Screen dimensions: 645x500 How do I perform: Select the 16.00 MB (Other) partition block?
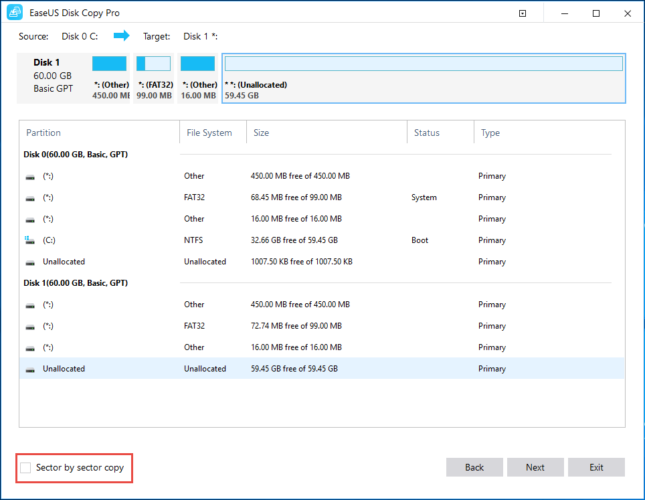[198, 78]
